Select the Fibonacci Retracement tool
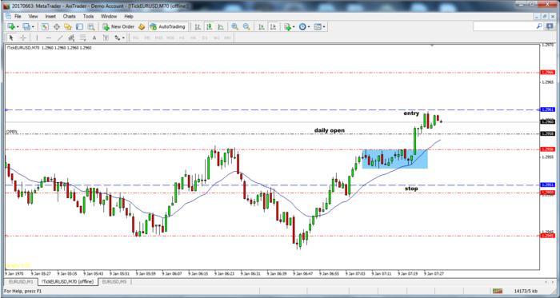 click(83, 38)
